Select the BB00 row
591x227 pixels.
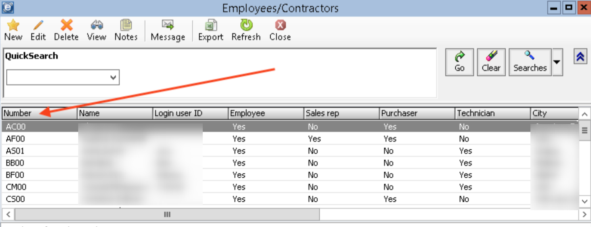(290, 163)
